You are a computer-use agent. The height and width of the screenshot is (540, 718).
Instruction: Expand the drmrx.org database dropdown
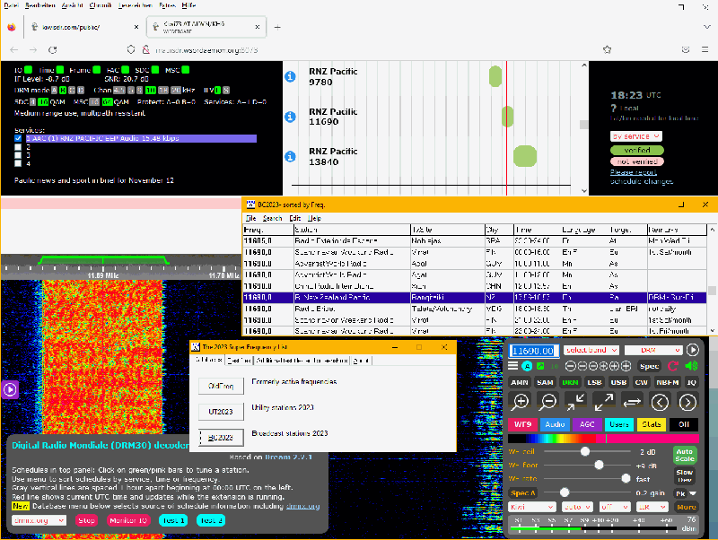coord(39,520)
